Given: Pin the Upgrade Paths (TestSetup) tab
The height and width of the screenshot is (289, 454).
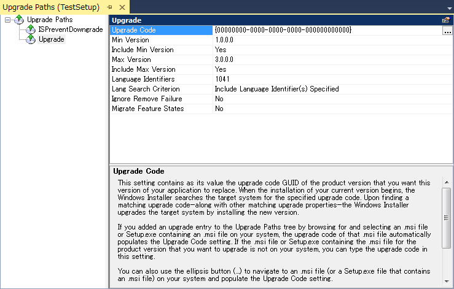Looking at the screenshot, I should (109, 7).
